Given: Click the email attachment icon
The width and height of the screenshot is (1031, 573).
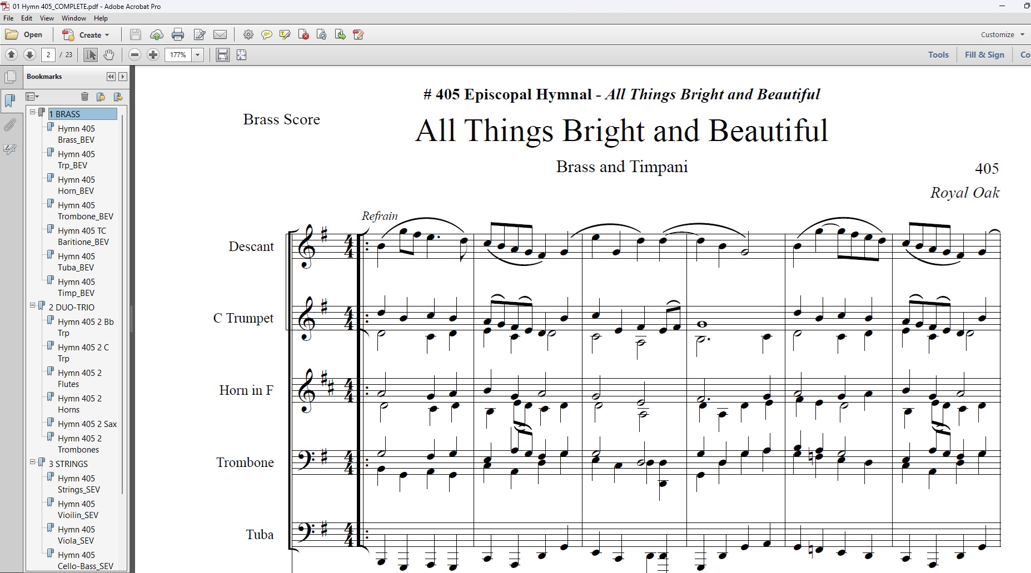Looking at the screenshot, I should pos(221,34).
